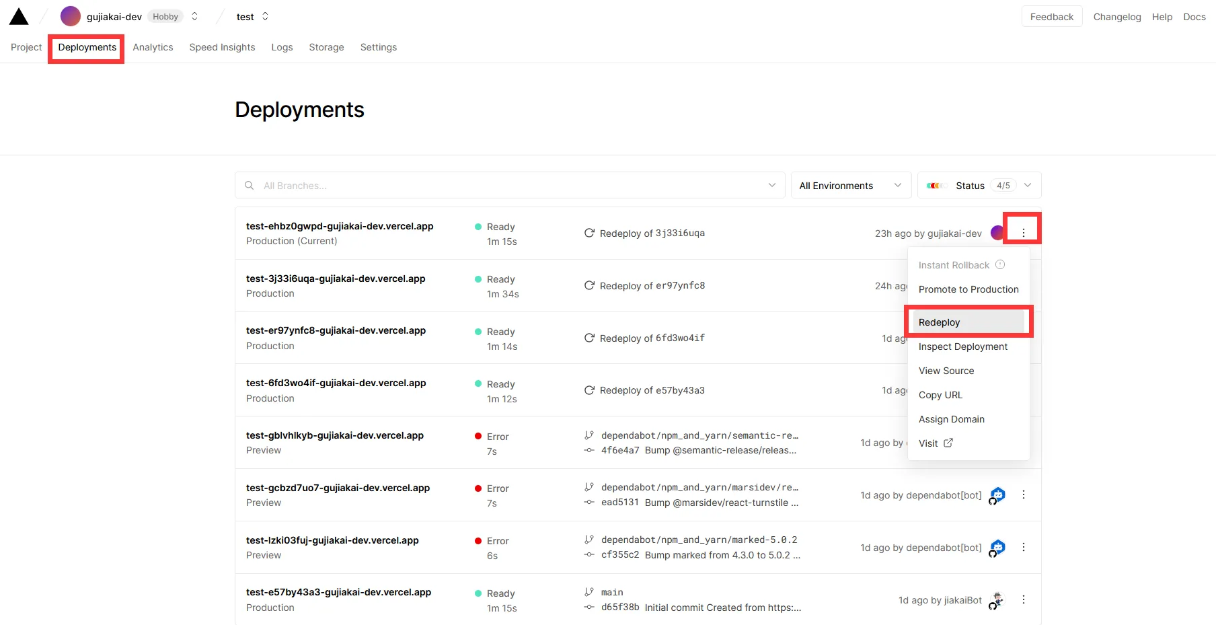Open three-dot menu for test-lzki03fuj deployment
The height and width of the screenshot is (625, 1216).
[1024, 547]
